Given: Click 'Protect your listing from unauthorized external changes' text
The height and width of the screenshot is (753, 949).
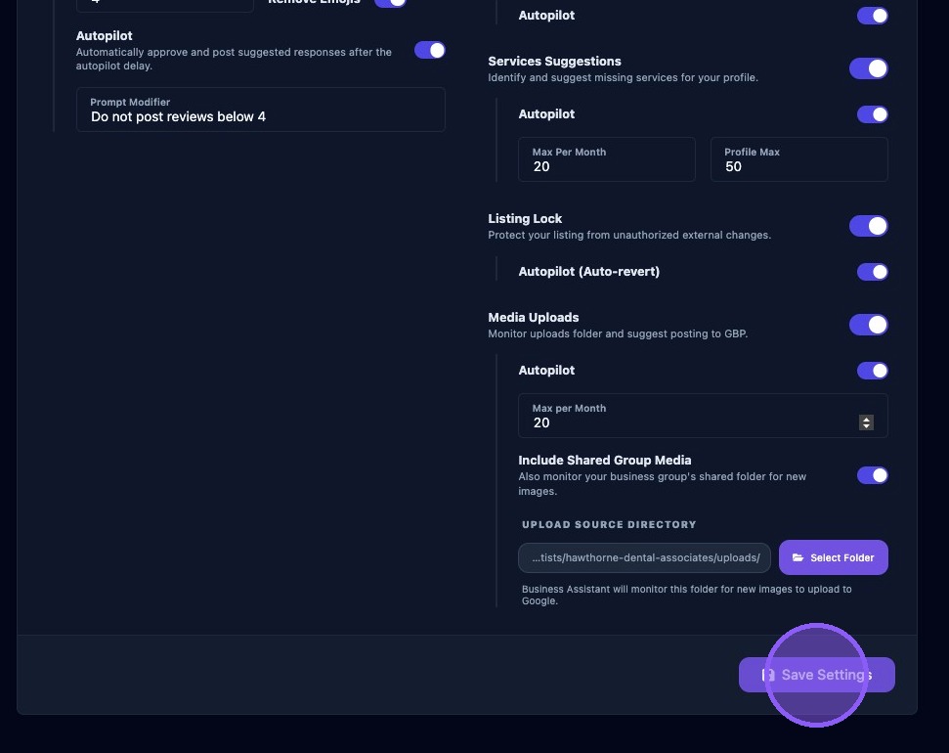Looking at the screenshot, I should click(629, 235).
